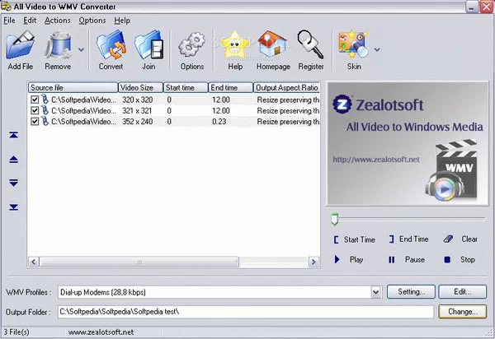Click the Start time column header
Screen dimensions: 495x339
click(x=186, y=87)
